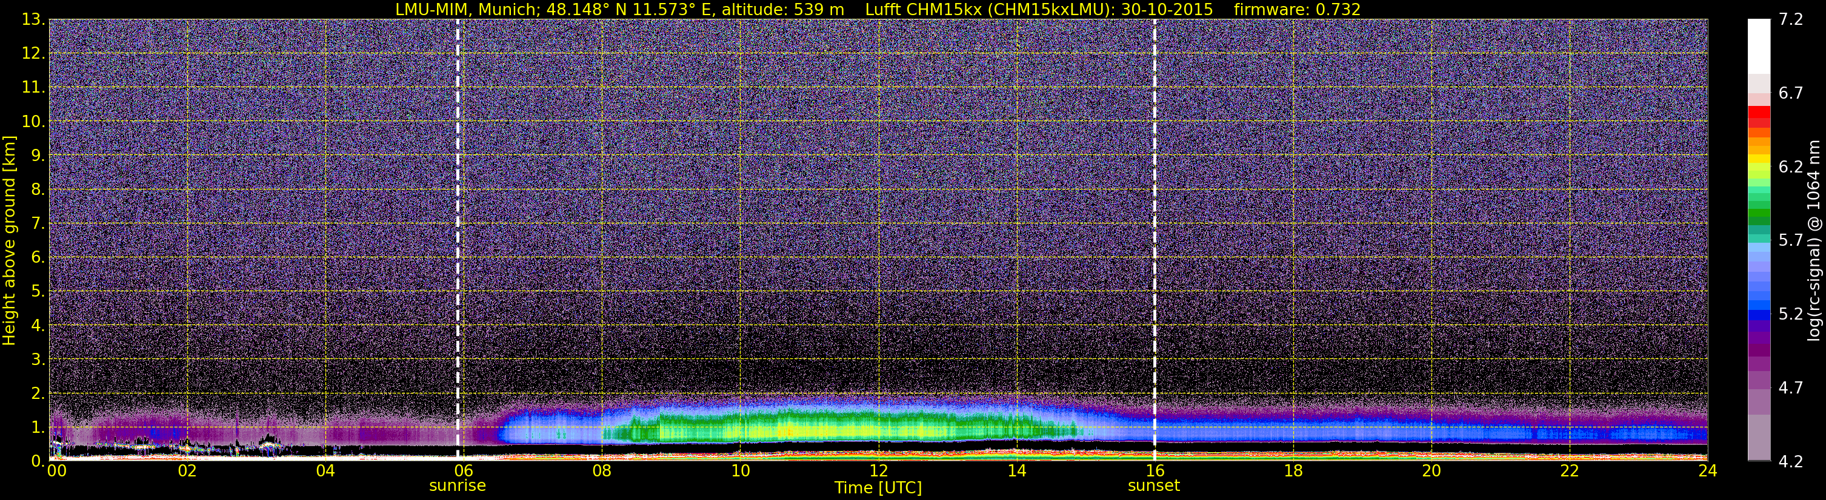Viewport: 1826px width, 500px height.
Task: Click the colorbar tick value '7.2'
Action: 1791,19
